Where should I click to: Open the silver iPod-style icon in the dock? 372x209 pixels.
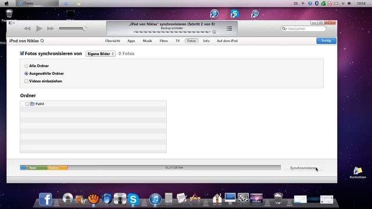[x=120, y=199]
